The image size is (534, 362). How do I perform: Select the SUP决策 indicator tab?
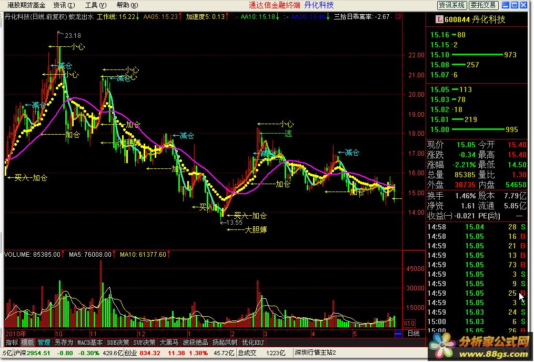(x=144, y=343)
